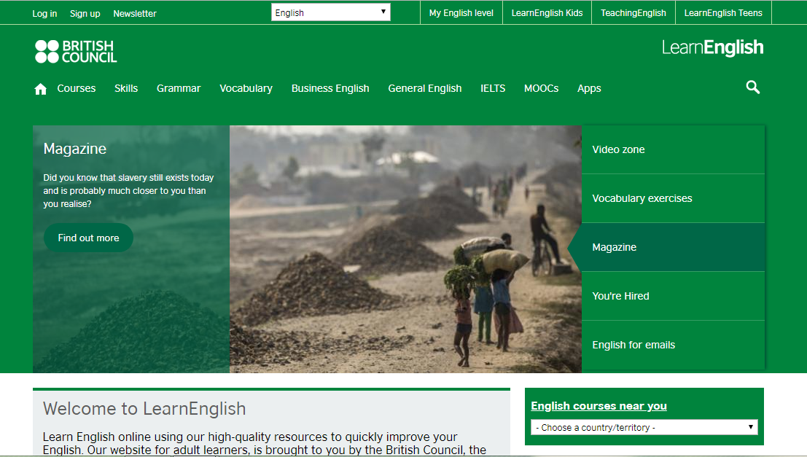Click the British Council logo
Screen dimensions: 807x457
pyautogui.click(x=76, y=52)
